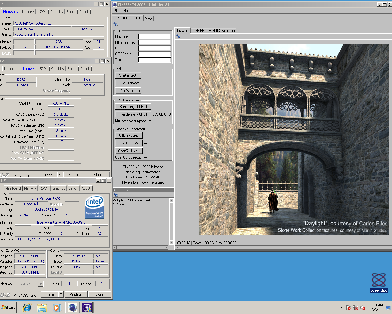The image size is (392, 314).
Task: Open SPD tab in the CPU-Z Memory window
Action: click(43, 69)
